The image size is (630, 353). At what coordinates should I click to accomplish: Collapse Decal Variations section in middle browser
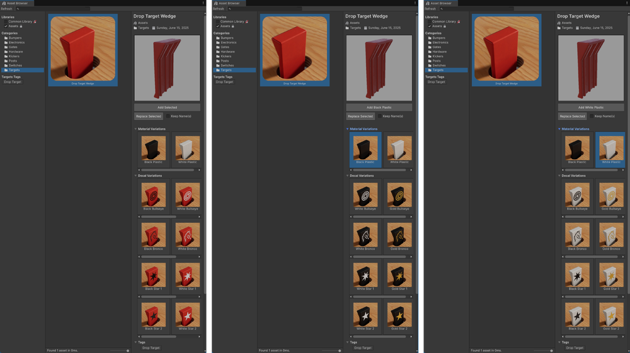(348, 176)
